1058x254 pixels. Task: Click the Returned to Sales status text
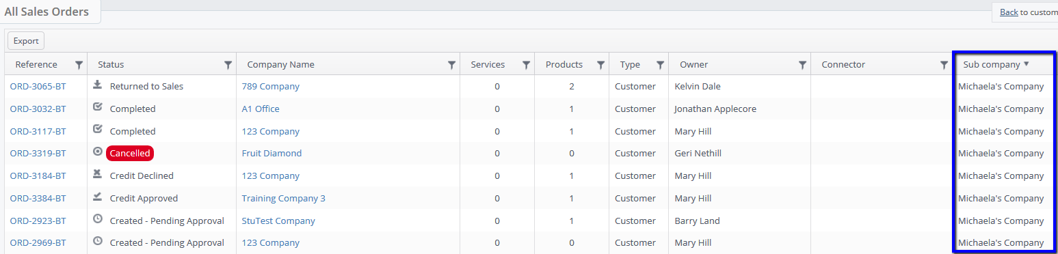click(x=146, y=87)
